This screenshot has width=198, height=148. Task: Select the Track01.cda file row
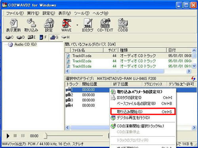coord(129,56)
